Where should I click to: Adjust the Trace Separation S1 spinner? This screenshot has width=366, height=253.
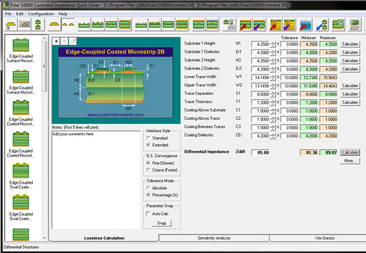point(273,94)
